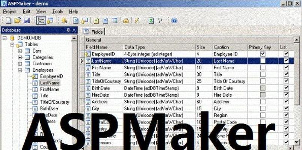The height and width of the screenshot is (150, 302).
Task: Click the fields grid scroll down arrow
Action: click(x=297, y=142)
